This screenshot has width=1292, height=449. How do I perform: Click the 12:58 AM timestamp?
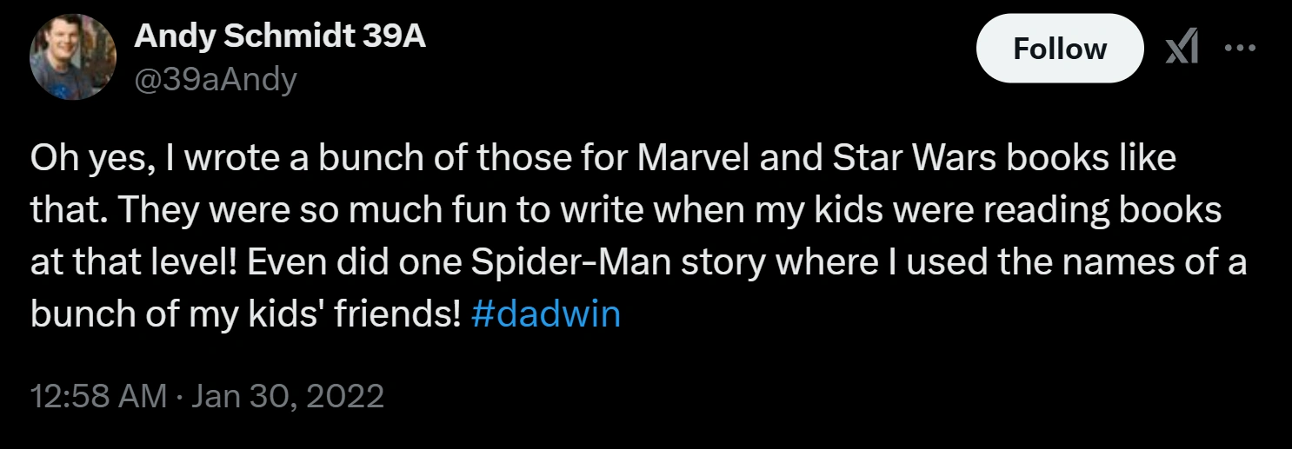(x=98, y=396)
